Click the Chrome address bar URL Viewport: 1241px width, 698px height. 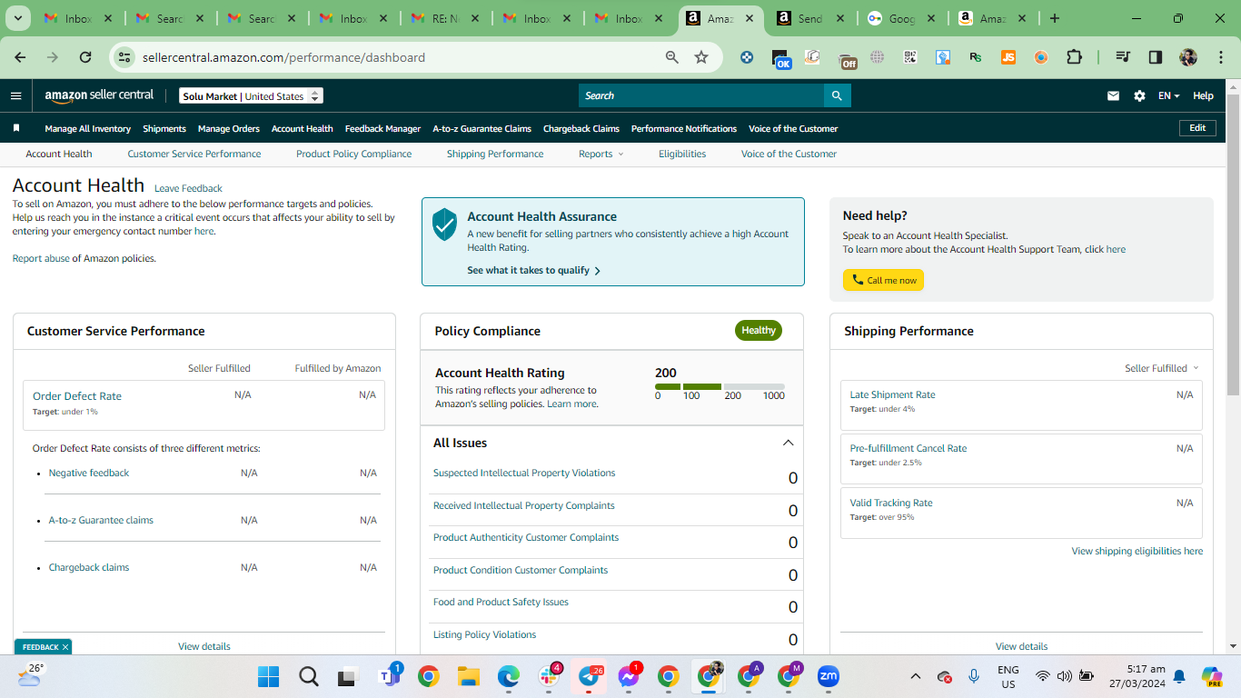point(283,57)
